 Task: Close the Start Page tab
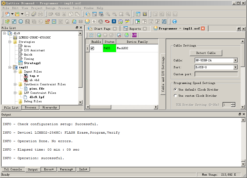[115, 29]
